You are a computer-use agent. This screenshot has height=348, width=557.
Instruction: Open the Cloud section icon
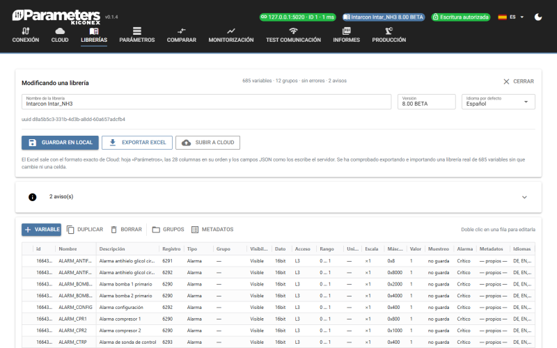pyautogui.click(x=60, y=31)
